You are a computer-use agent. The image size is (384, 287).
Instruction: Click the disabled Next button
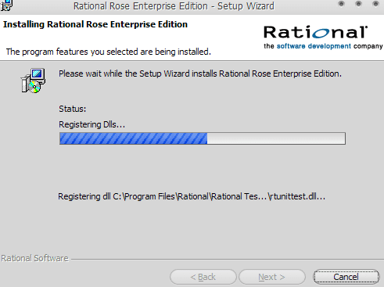272,277
